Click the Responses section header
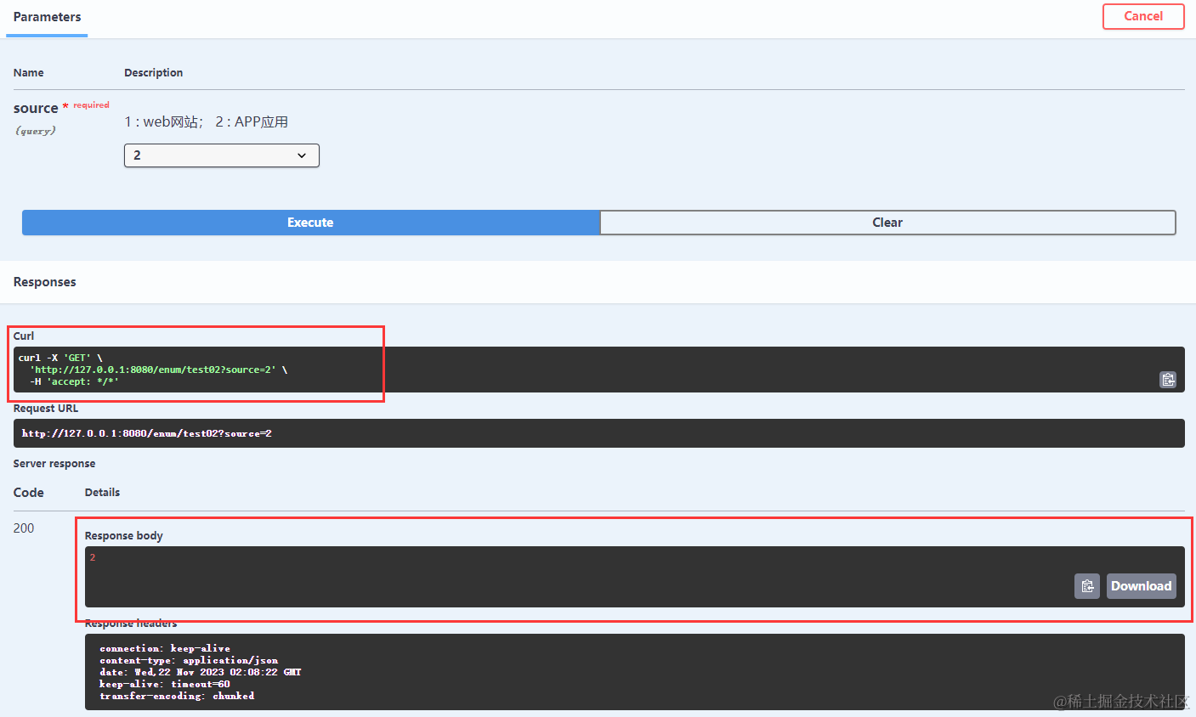The height and width of the screenshot is (717, 1196). pos(44,281)
